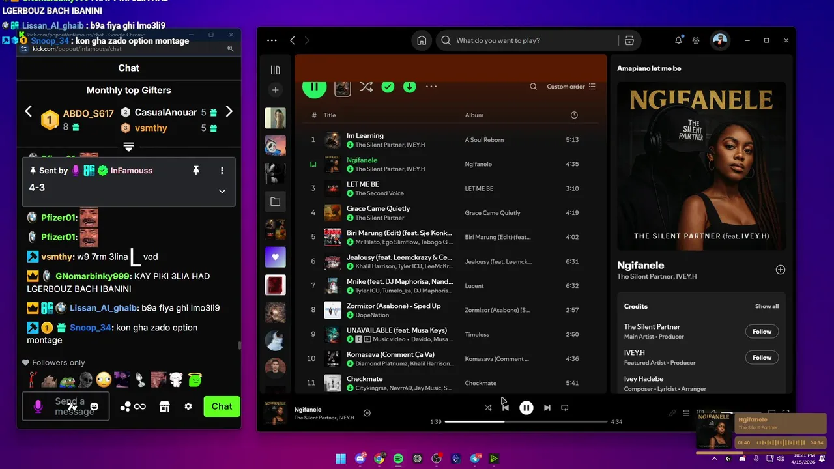834x469 pixels.
Task: Open Kick shop storefront icon
Action: pos(164,406)
